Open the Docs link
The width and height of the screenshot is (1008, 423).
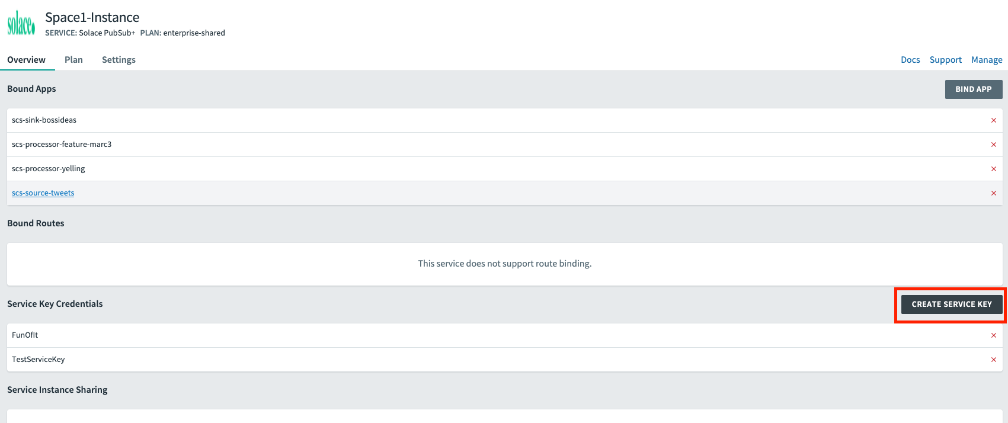tap(910, 60)
